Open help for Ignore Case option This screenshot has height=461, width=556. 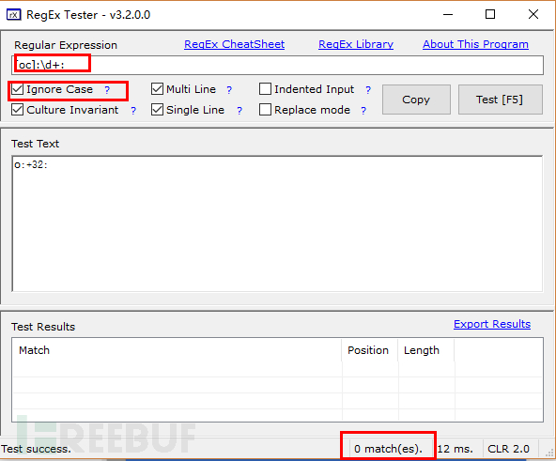point(107,90)
